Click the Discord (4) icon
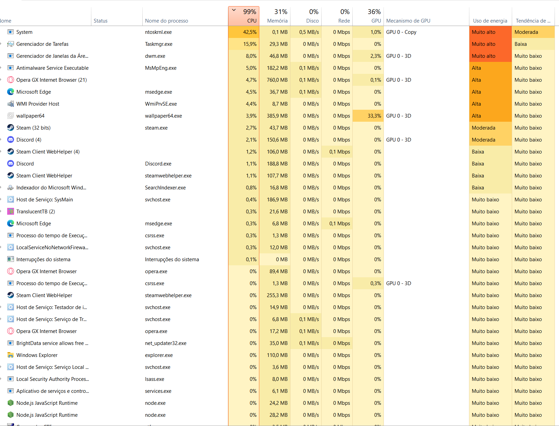559x426 pixels. pyautogui.click(x=11, y=140)
